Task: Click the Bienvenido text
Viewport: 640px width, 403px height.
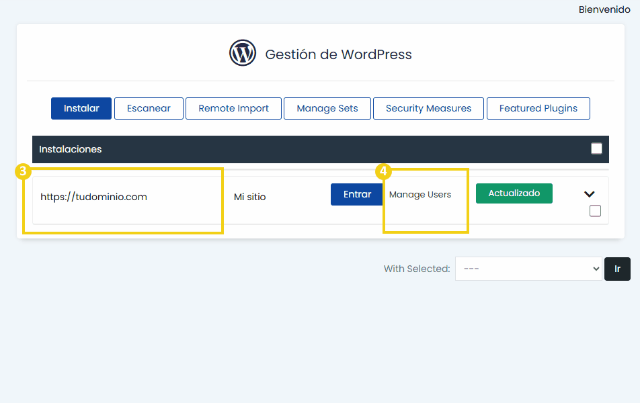Action: coord(604,9)
